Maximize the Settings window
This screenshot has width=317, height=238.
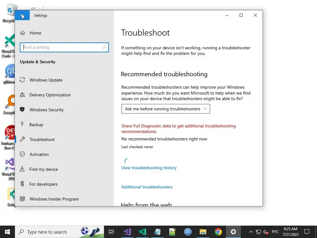241,15
